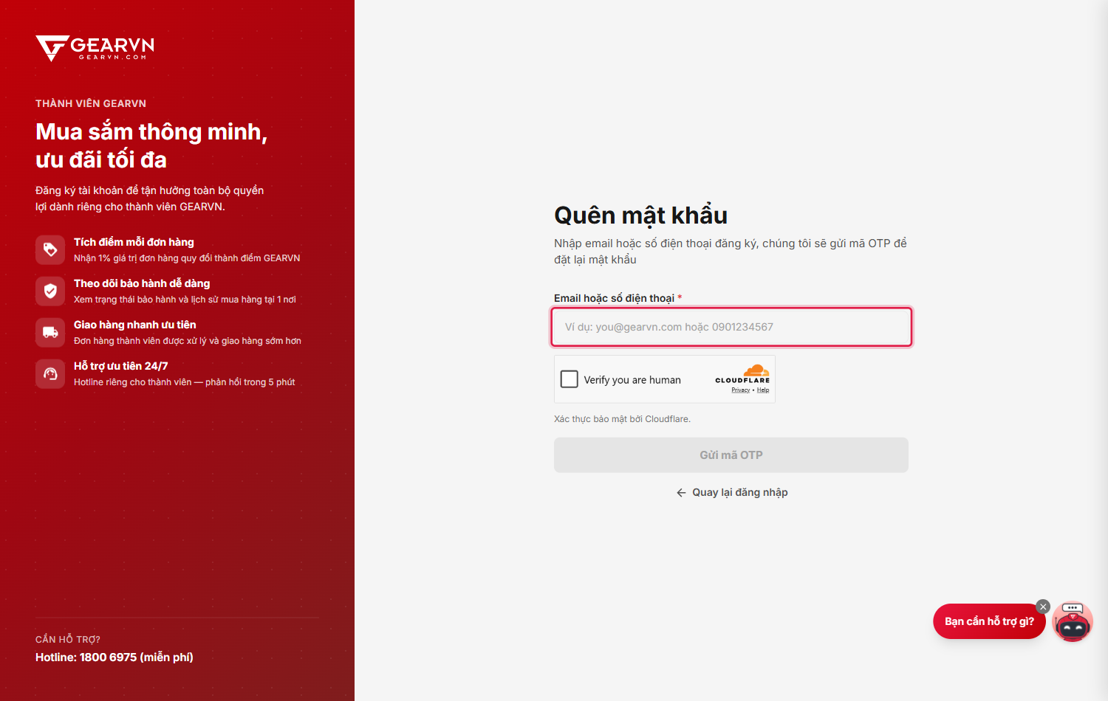Screen dimensions: 1108x701
Task: Click the 'Quên mật khẩu' heading
Action: pos(641,215)
